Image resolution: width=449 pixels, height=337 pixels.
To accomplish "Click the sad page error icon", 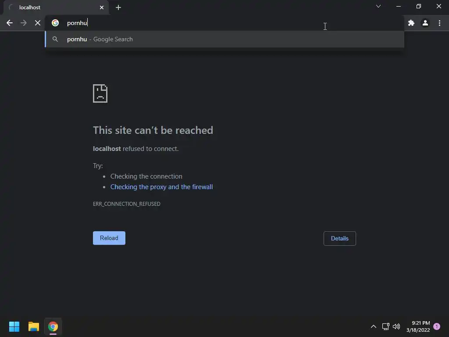I will pos(100,93).
